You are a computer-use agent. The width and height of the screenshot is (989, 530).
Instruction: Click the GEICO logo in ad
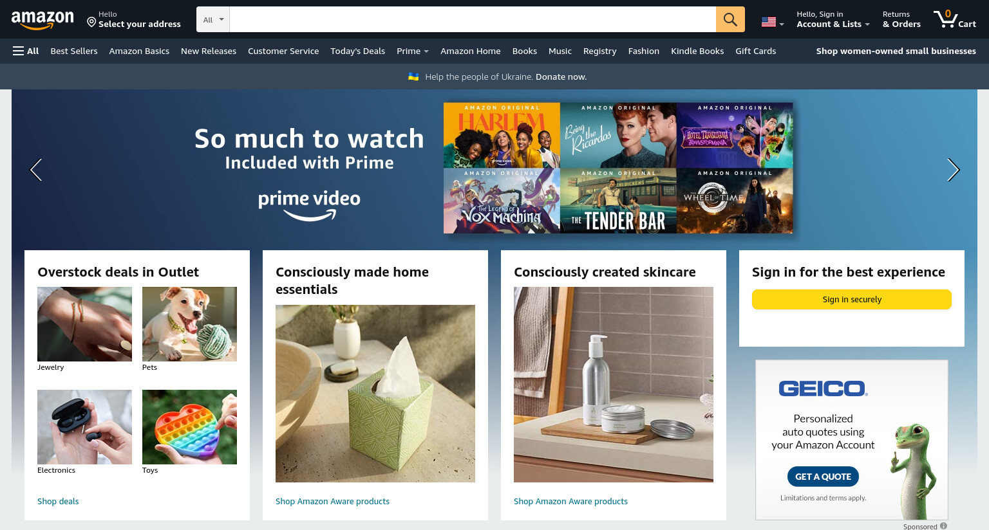tap(823, 388)
